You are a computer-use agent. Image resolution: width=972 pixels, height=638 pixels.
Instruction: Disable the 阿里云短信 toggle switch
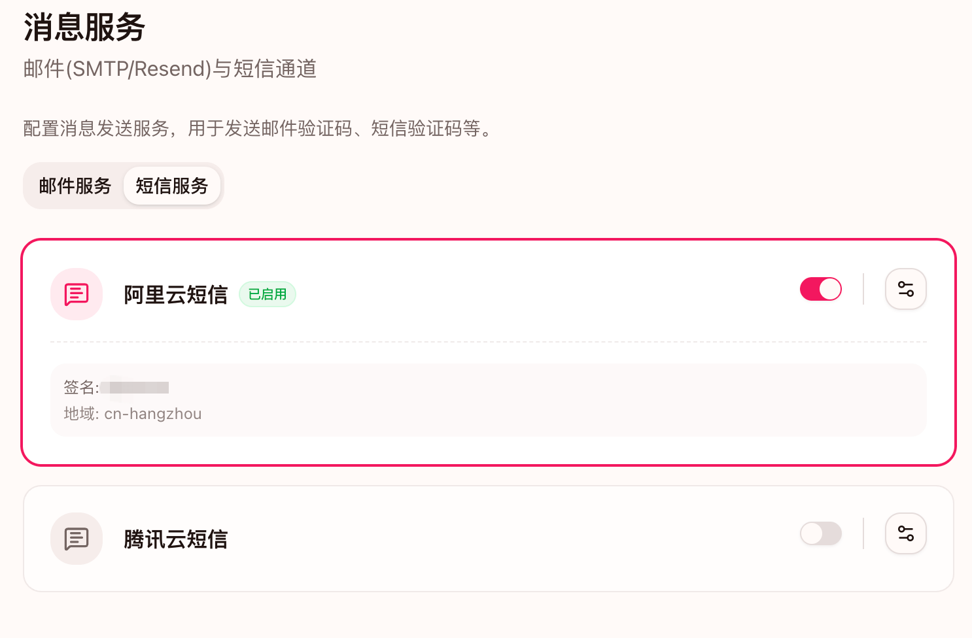point(821,289)
